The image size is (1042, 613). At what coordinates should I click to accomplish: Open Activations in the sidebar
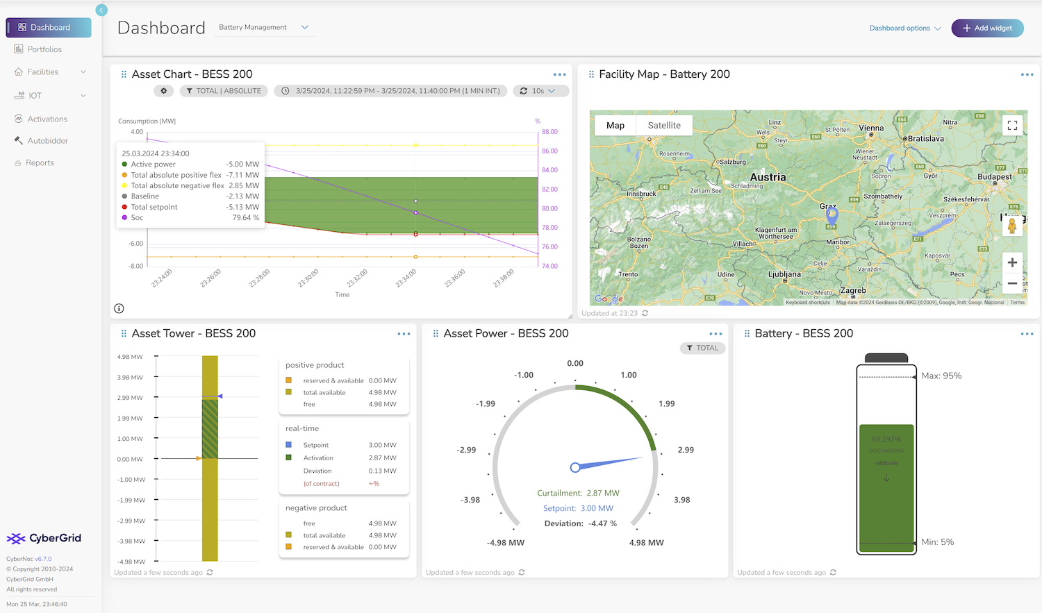(x=47, y=119)
